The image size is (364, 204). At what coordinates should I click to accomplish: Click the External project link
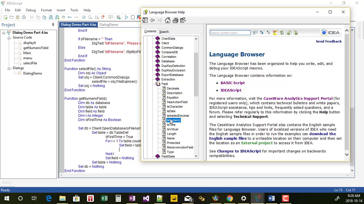point(257,143)
